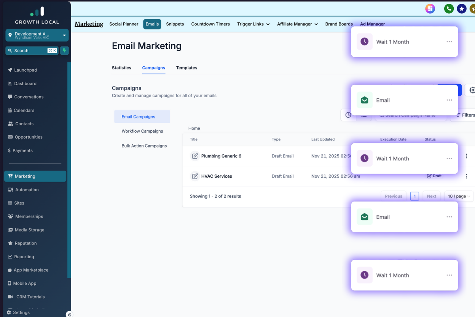
Task: Collapse sidebar with double chevron icon
Action: 69,314
